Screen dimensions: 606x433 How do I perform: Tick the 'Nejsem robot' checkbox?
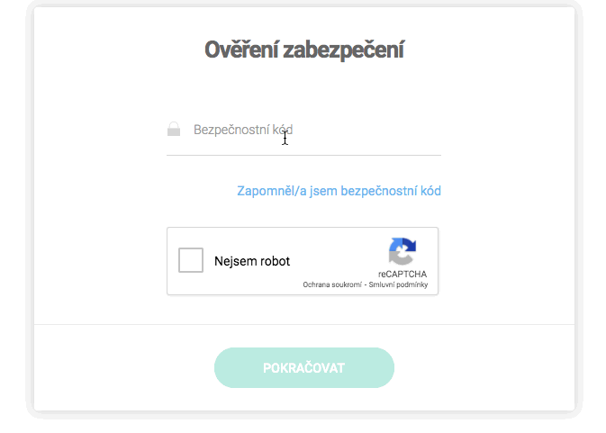click(x=191, y=261)
